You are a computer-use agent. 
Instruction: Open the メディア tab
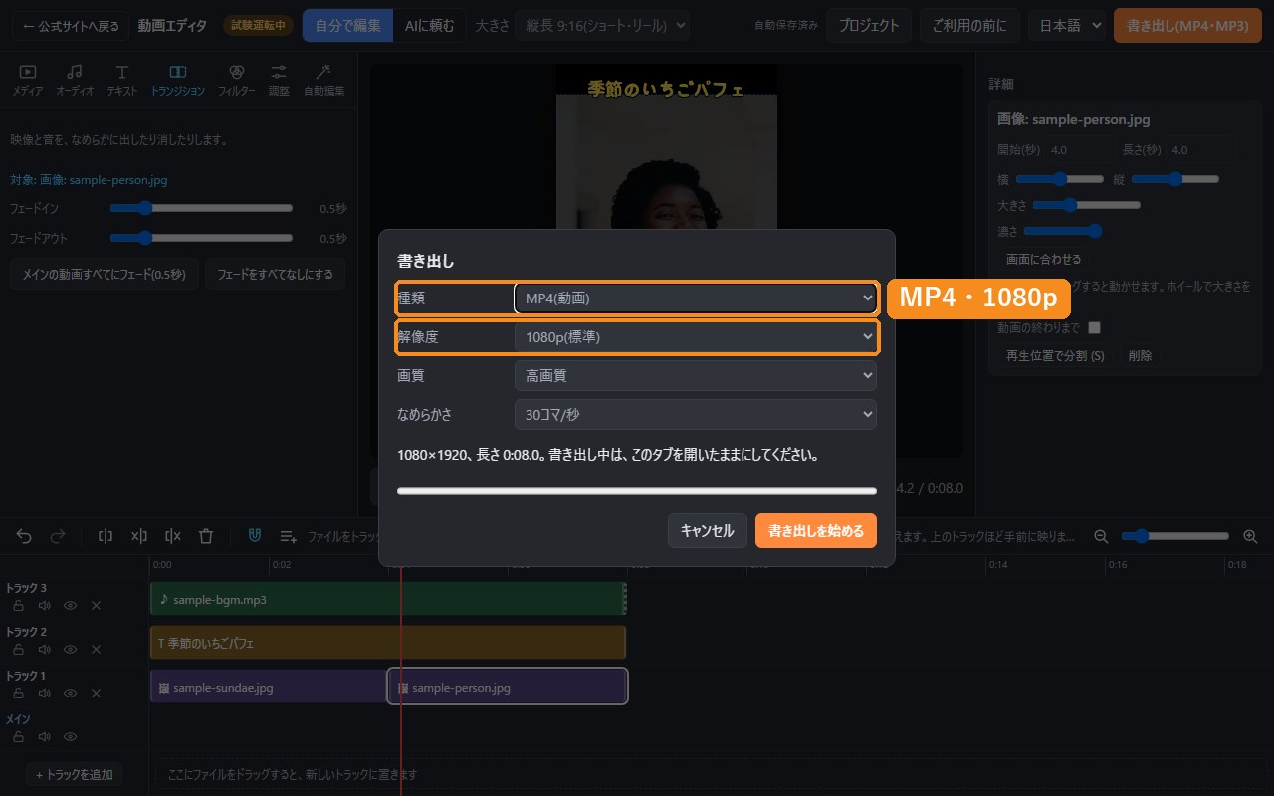coord(28,80)
